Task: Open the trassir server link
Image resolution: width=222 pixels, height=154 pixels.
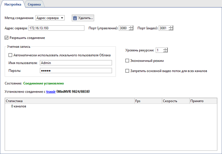Action: pos(50,91)
